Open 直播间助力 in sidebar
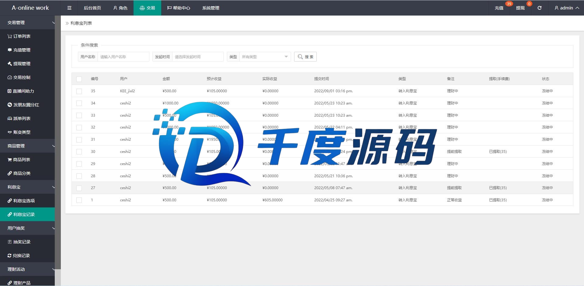Screen dimensions: 584x286 pyautogui.click(x=27, y=91)
